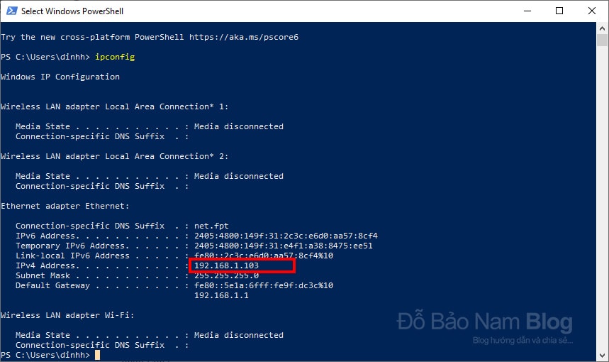Click the ipconfig command text
This screenshot has height=362, width=609.
[115, 57]
